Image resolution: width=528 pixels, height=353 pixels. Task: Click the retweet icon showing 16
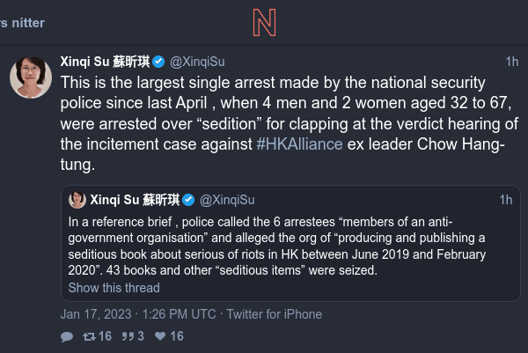[90, 336]
